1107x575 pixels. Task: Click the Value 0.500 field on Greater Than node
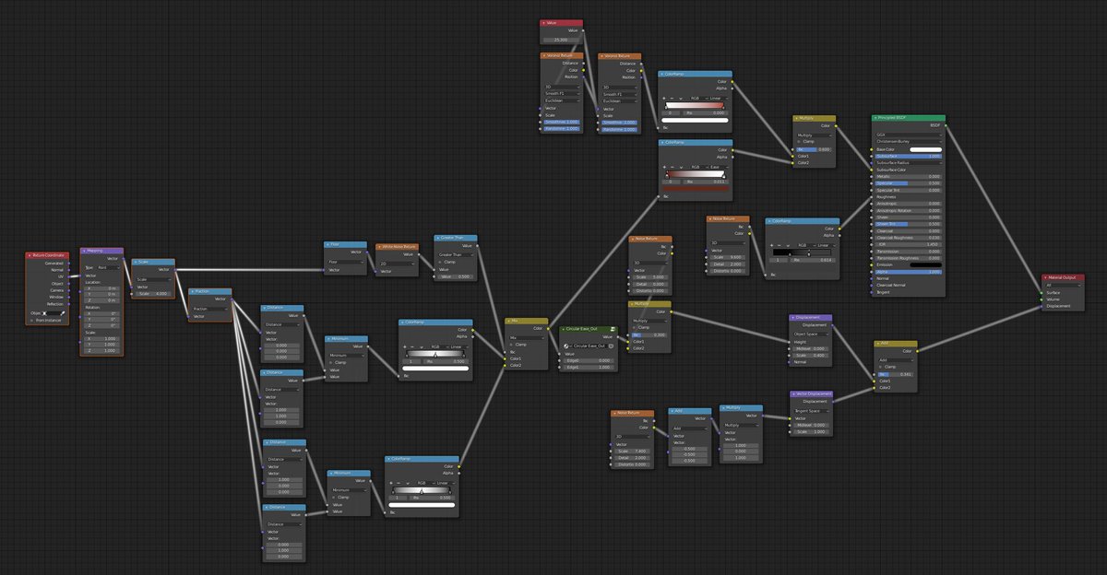pyautogui.click(x=456, y=276)
